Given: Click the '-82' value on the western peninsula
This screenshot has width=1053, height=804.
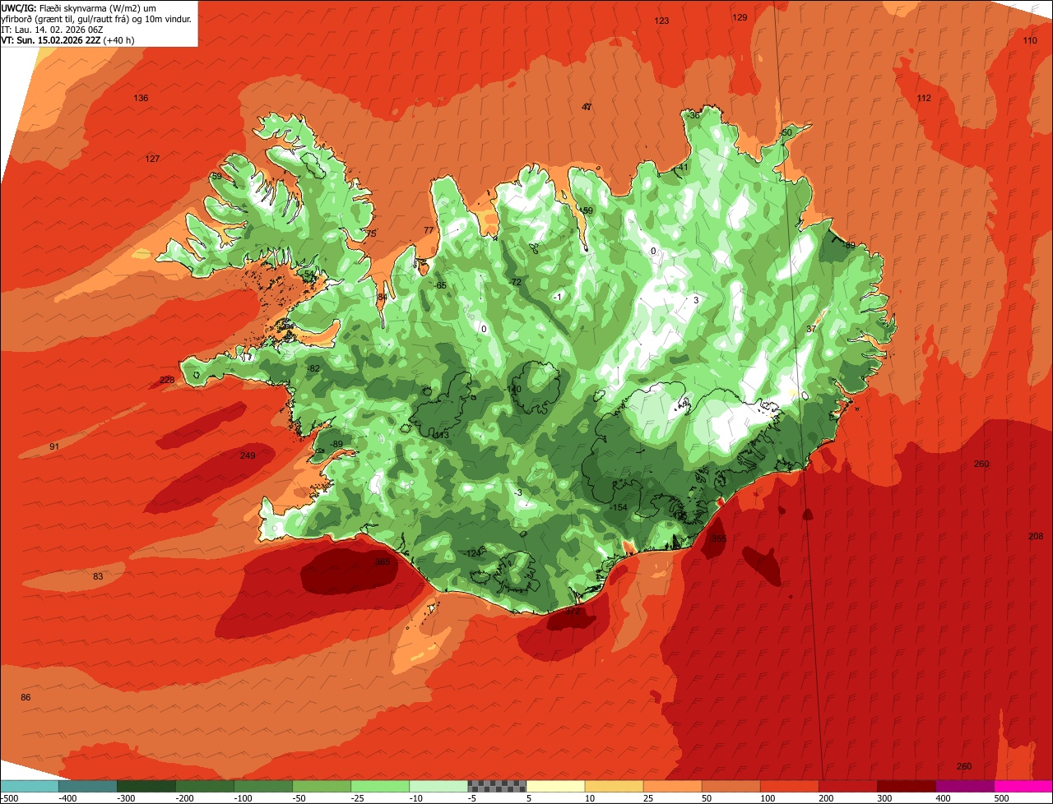Looking at the screenshot, I should (313, 369).
